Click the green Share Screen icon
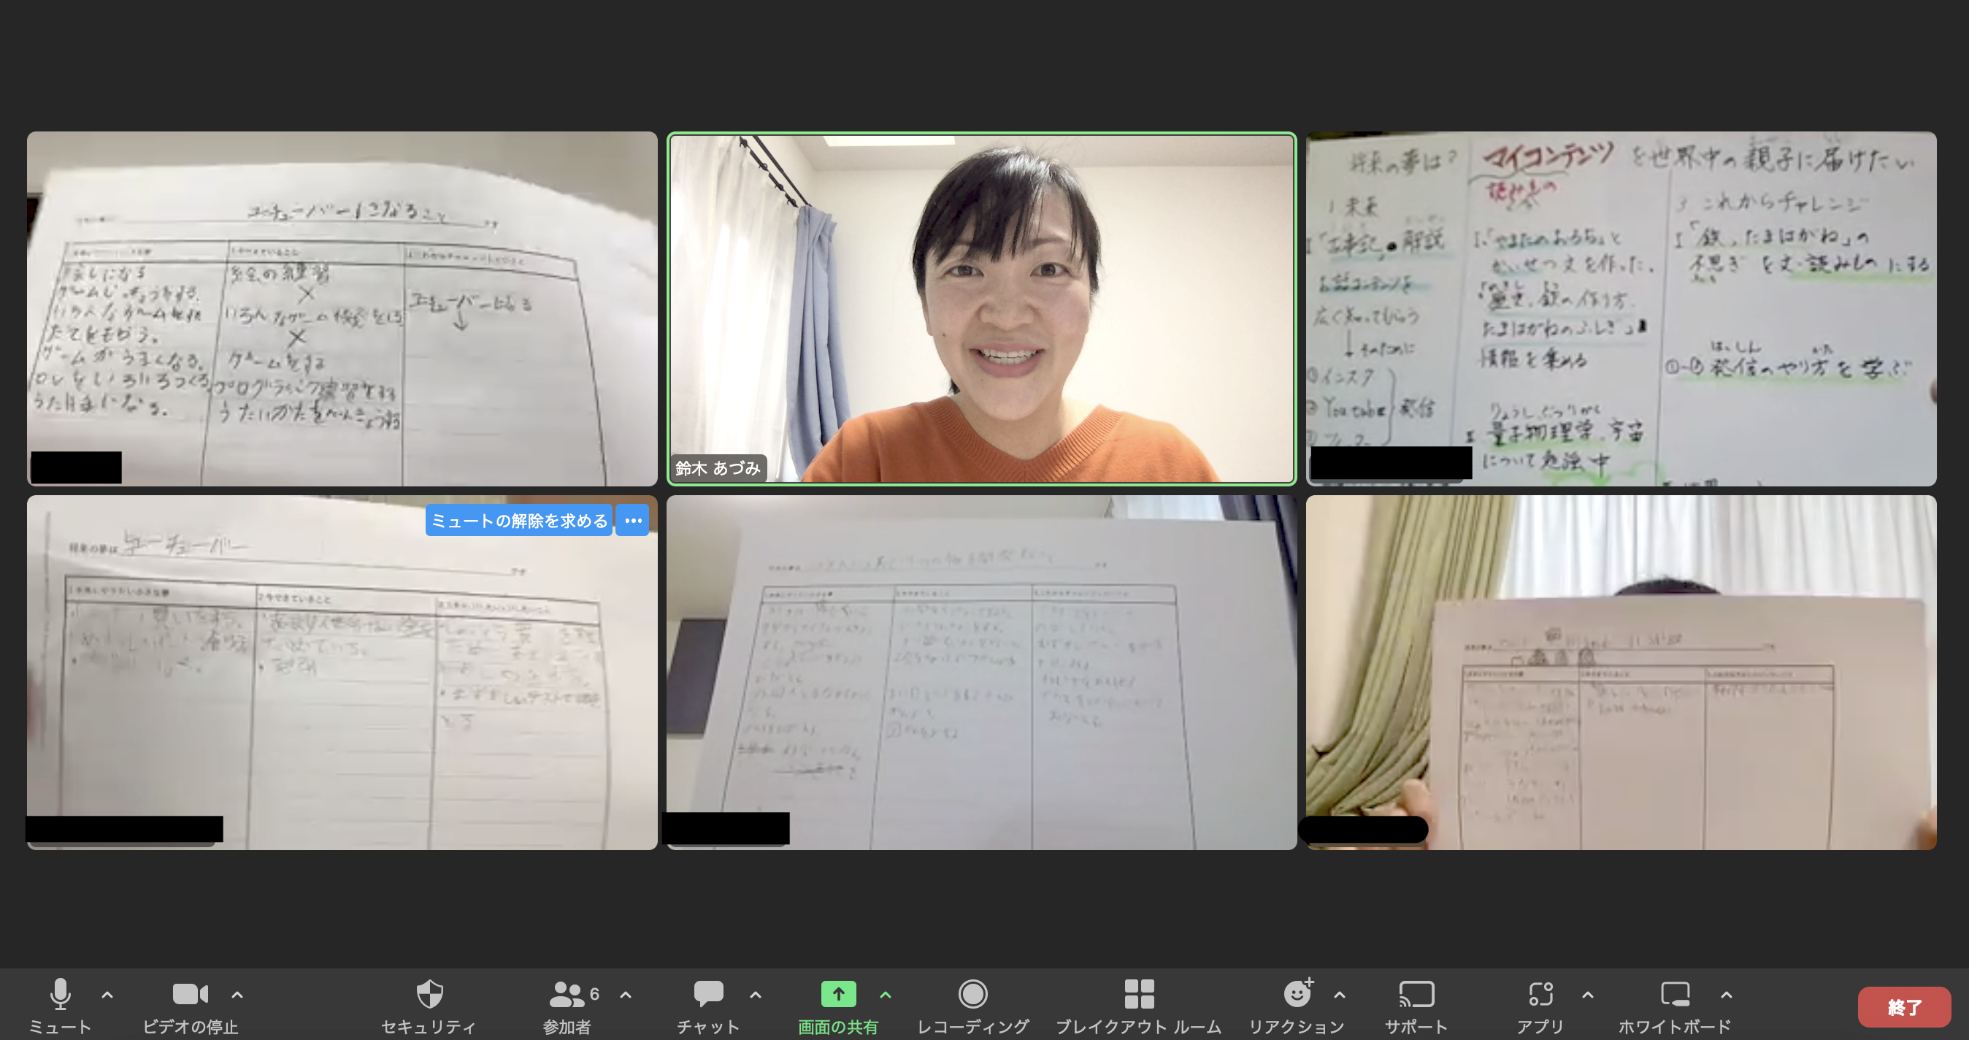 pos(837,994)
